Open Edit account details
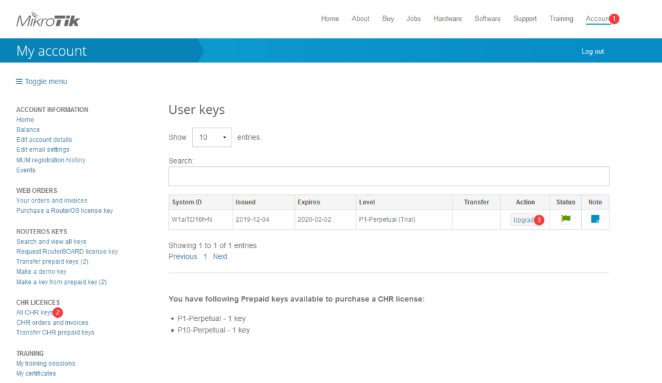This screenshot has width=662, height=383. coord(44,140)
